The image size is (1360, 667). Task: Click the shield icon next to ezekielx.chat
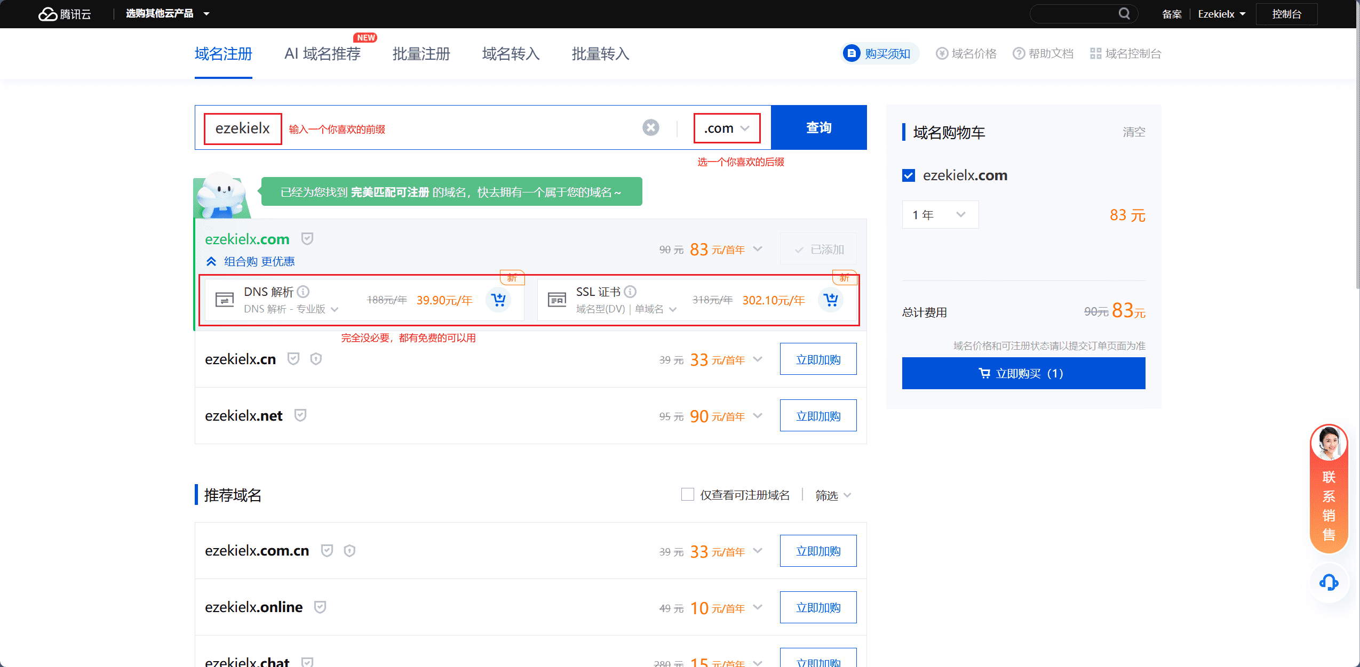pos(307,662)
